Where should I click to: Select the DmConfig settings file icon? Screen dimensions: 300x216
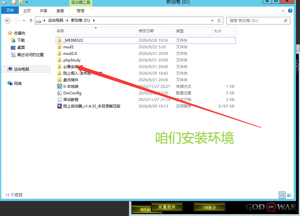(60, 93)
